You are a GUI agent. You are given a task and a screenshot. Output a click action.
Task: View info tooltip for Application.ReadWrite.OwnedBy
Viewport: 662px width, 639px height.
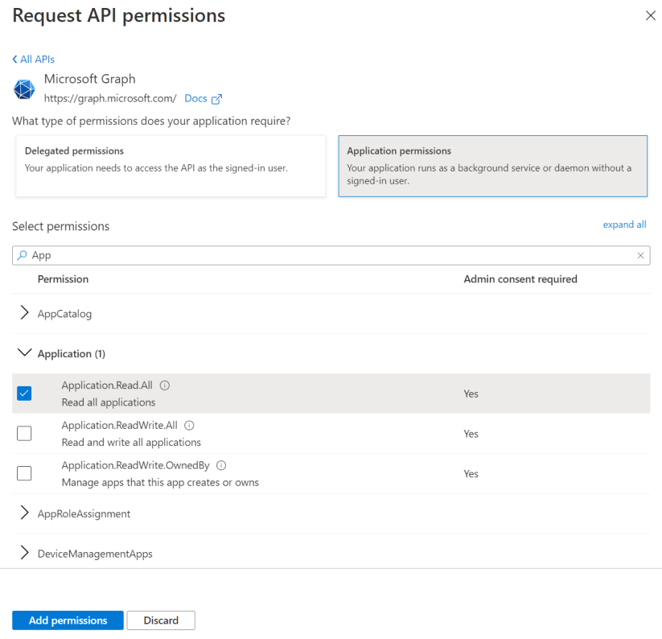pos(220,465)
